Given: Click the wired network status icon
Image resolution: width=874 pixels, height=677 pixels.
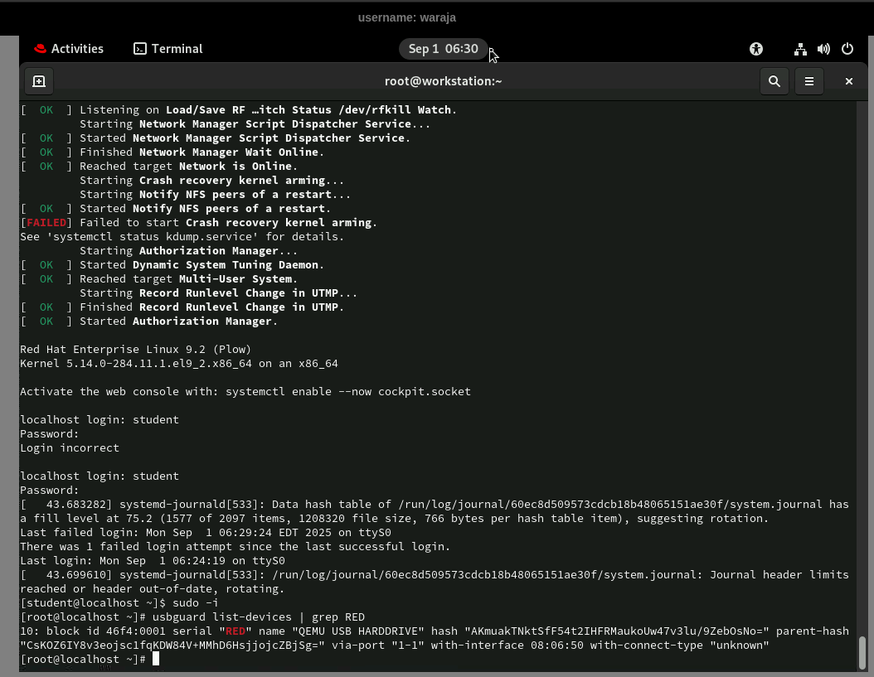Looking at the screenshot, I should pos(800,49).
